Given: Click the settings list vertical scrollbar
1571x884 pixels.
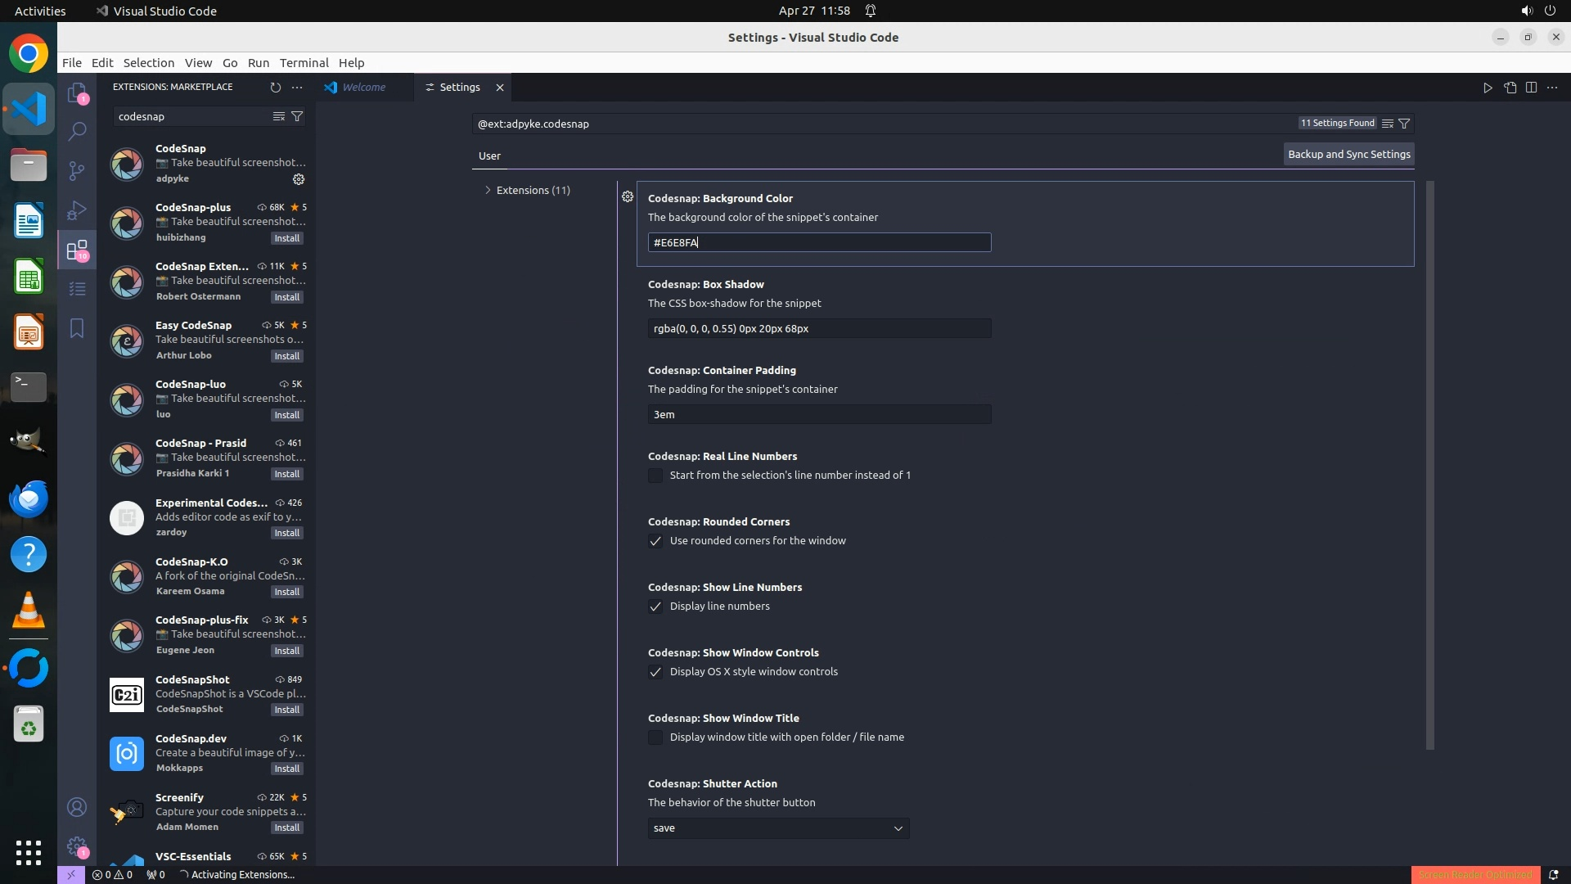Looking at the screenshot, I should coord(1430,465).
